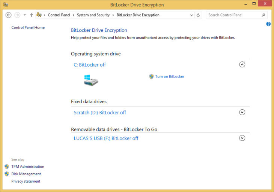274x192 pixels.
Task: Click the window title bar BitLocker icon
Action: pyautogui.click(x=5, y=5)
